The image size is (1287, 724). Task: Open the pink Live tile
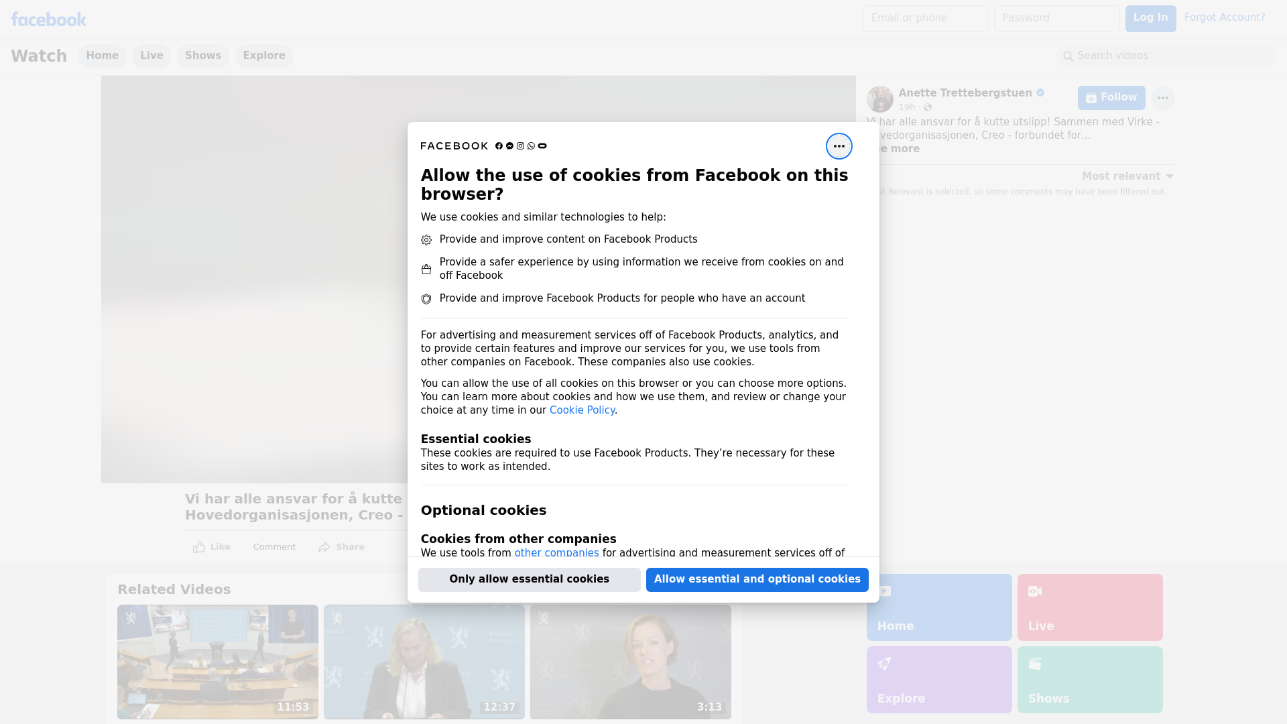click(1090, 607)
